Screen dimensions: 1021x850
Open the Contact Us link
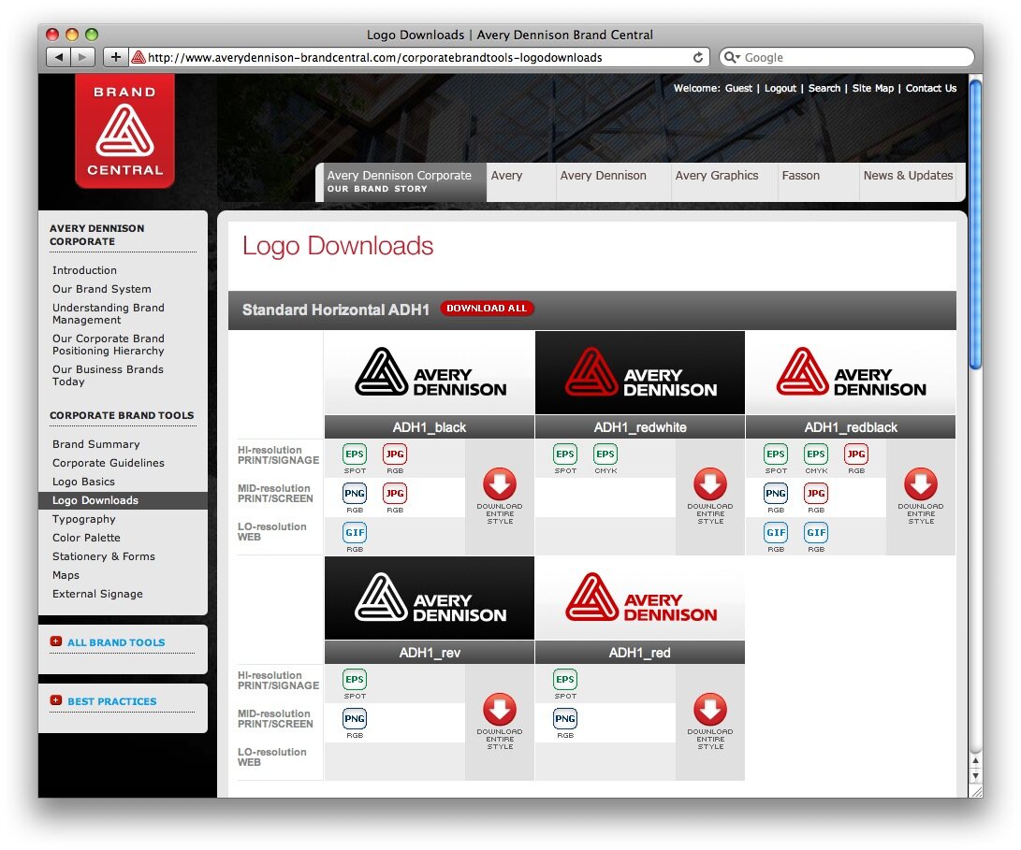(930, 89)
